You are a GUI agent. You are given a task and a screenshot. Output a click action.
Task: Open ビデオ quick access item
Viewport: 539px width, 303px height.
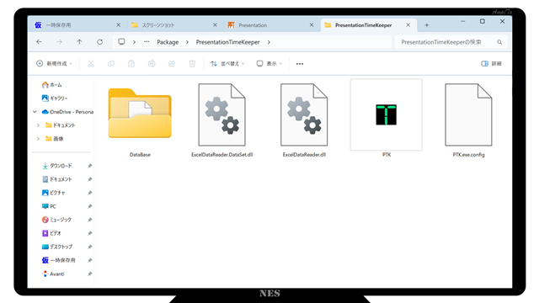tap(51, 233)
